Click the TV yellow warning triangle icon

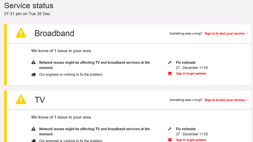pyautogui.click(x=21, y=100)
